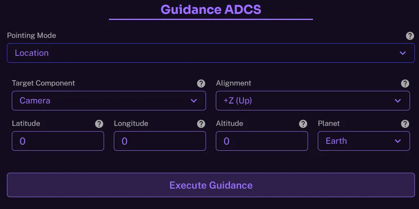Click Altitude help icon

[x=303, y=124]
